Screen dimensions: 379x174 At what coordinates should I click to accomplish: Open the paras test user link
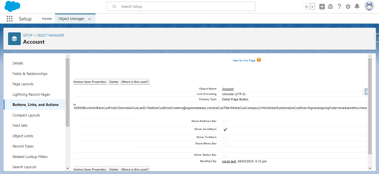click(229, 161)
